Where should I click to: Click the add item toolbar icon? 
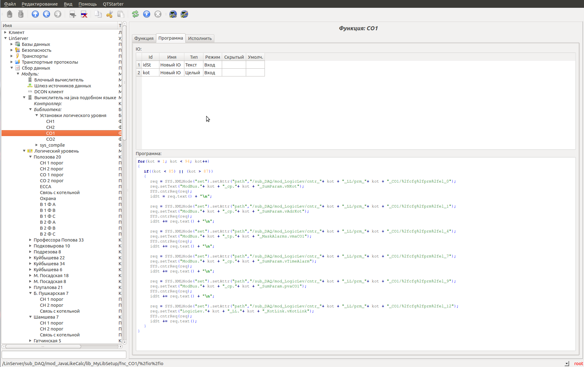(x=73, y=14)
